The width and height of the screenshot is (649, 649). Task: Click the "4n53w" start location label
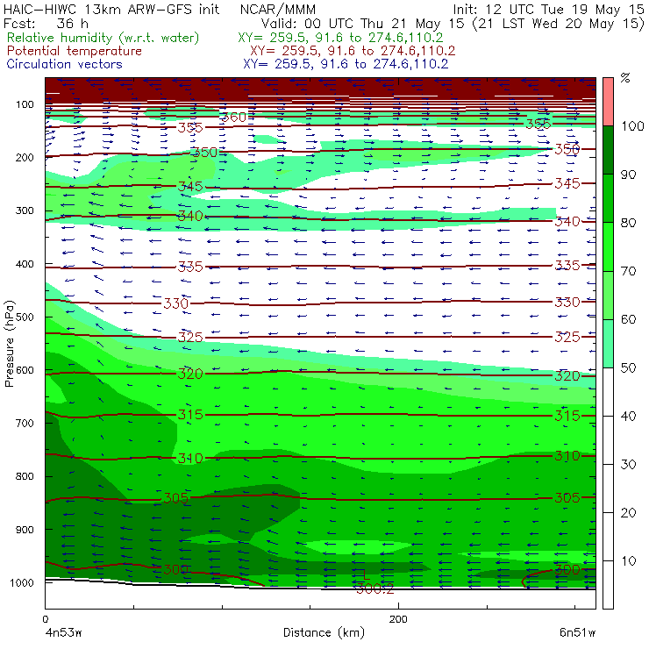(x=63, y=633)
